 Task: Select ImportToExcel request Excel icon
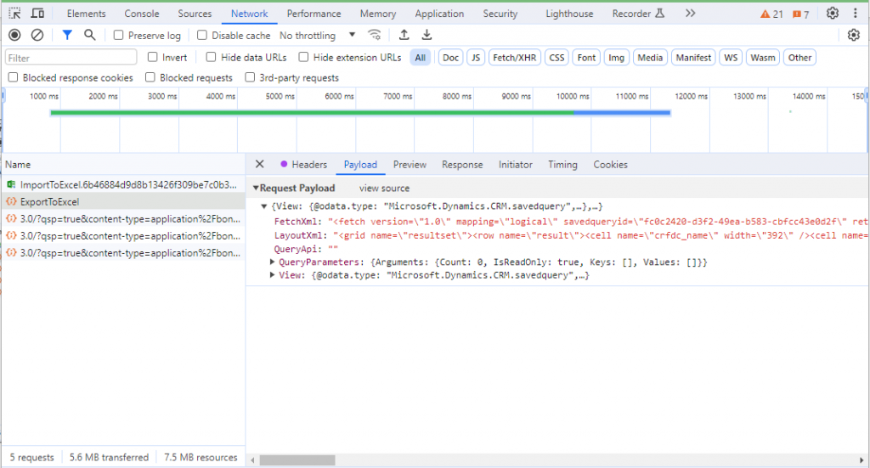click(11, 184)
